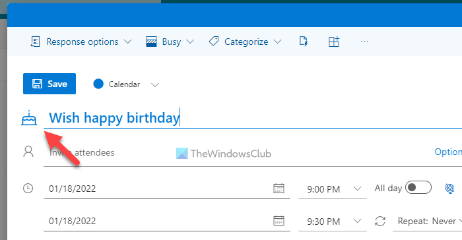462x240 pixels.
Task: Click the Calendar name text
Action: click(x=124, y=84)
